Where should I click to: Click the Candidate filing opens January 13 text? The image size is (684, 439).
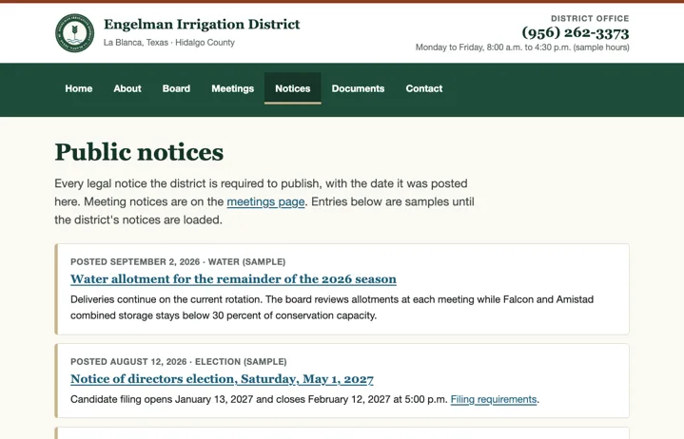coord(259,399)
